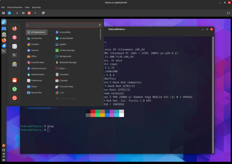Minimize the fedora@fedora terminal window
The height and width of the screenshot is (164, 232).
[202, 29]
